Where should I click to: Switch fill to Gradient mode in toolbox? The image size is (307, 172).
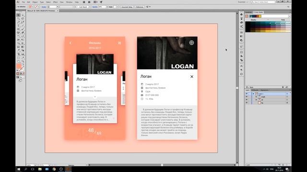point(21,74)
